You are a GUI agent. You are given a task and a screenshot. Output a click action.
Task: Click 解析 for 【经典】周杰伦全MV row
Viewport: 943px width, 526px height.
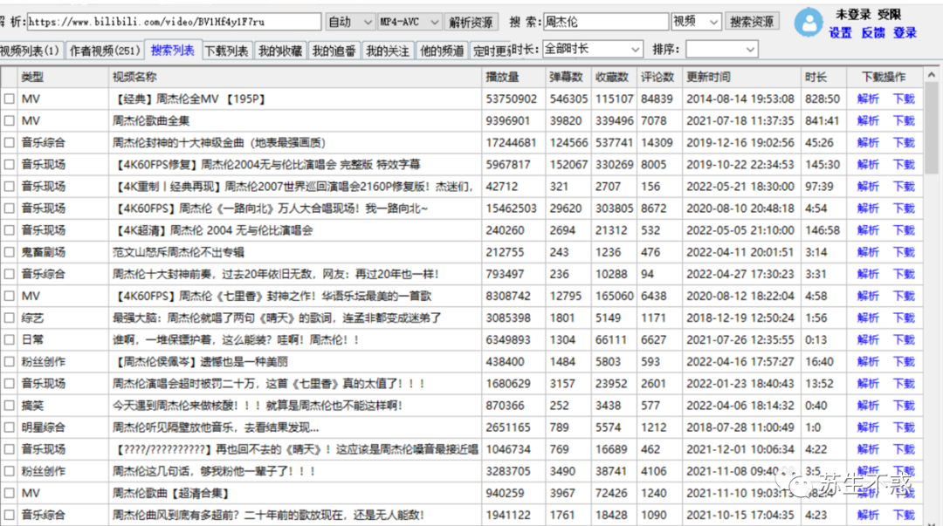pos(868,99)
